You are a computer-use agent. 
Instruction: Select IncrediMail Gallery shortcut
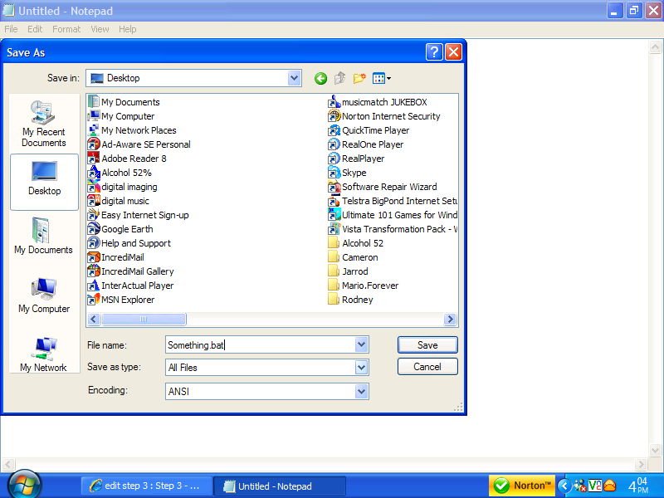[x=130, y=271]
